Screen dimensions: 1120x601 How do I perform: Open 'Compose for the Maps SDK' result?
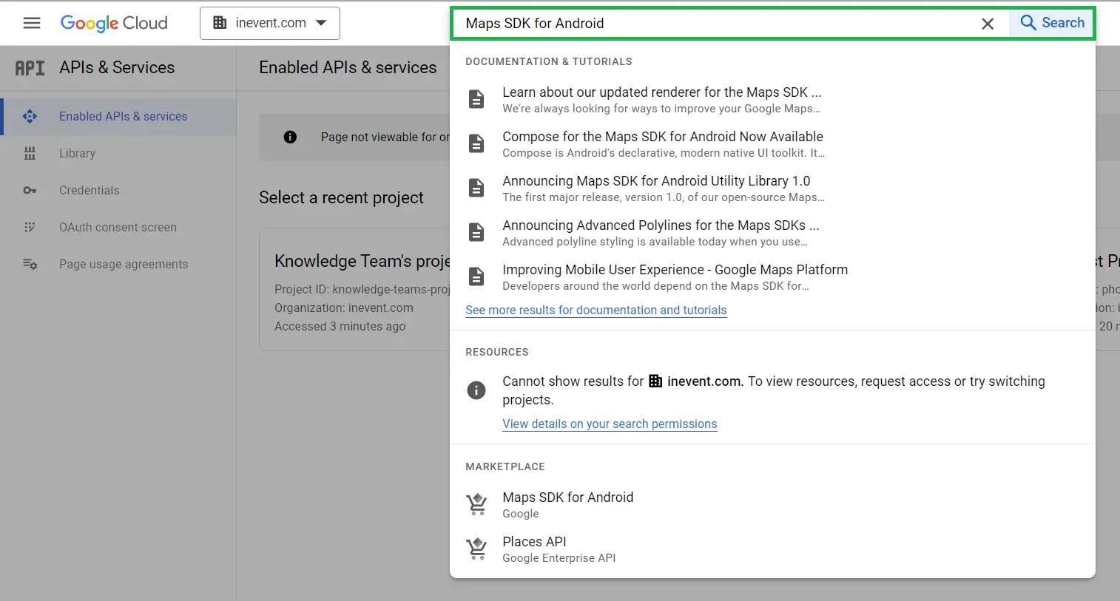[772, 143]
